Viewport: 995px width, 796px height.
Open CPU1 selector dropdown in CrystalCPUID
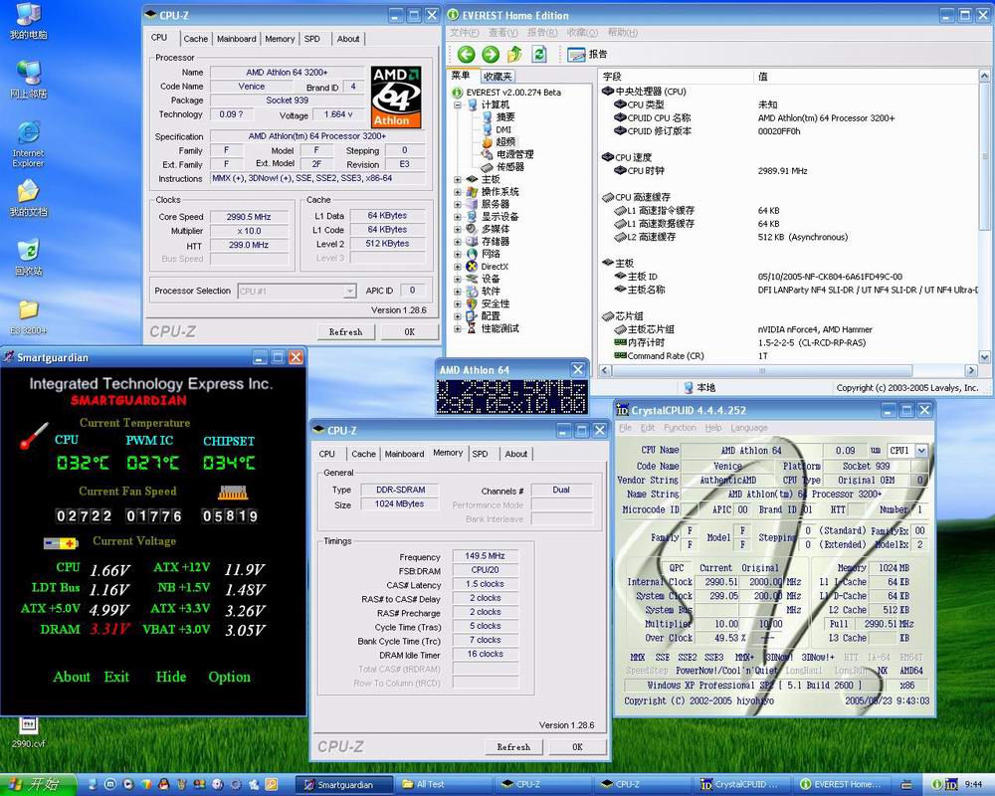pos(921,450)
